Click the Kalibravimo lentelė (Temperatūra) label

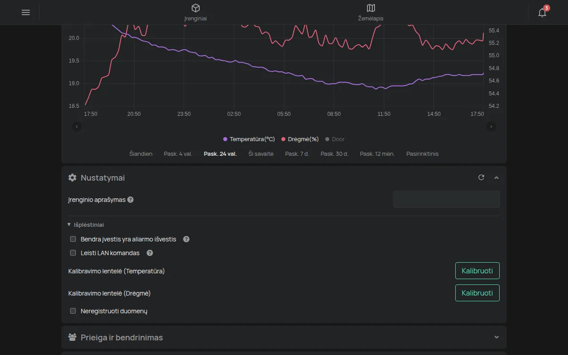tap(116, 271)
